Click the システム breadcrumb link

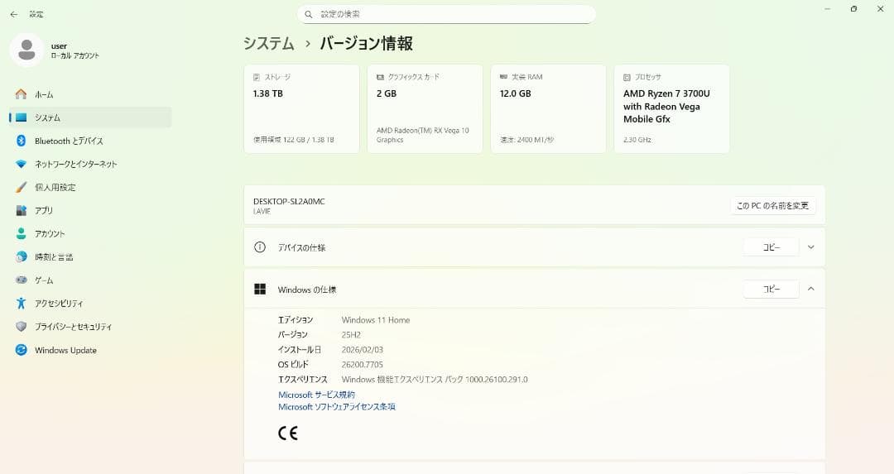[x=268, y=43]
